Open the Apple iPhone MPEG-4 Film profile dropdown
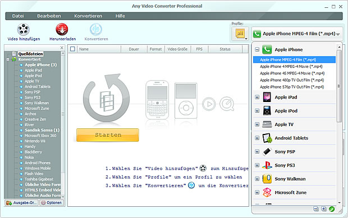Image resolution: width=348 pixels, height=218 pixels. click(x=297, y=34)
